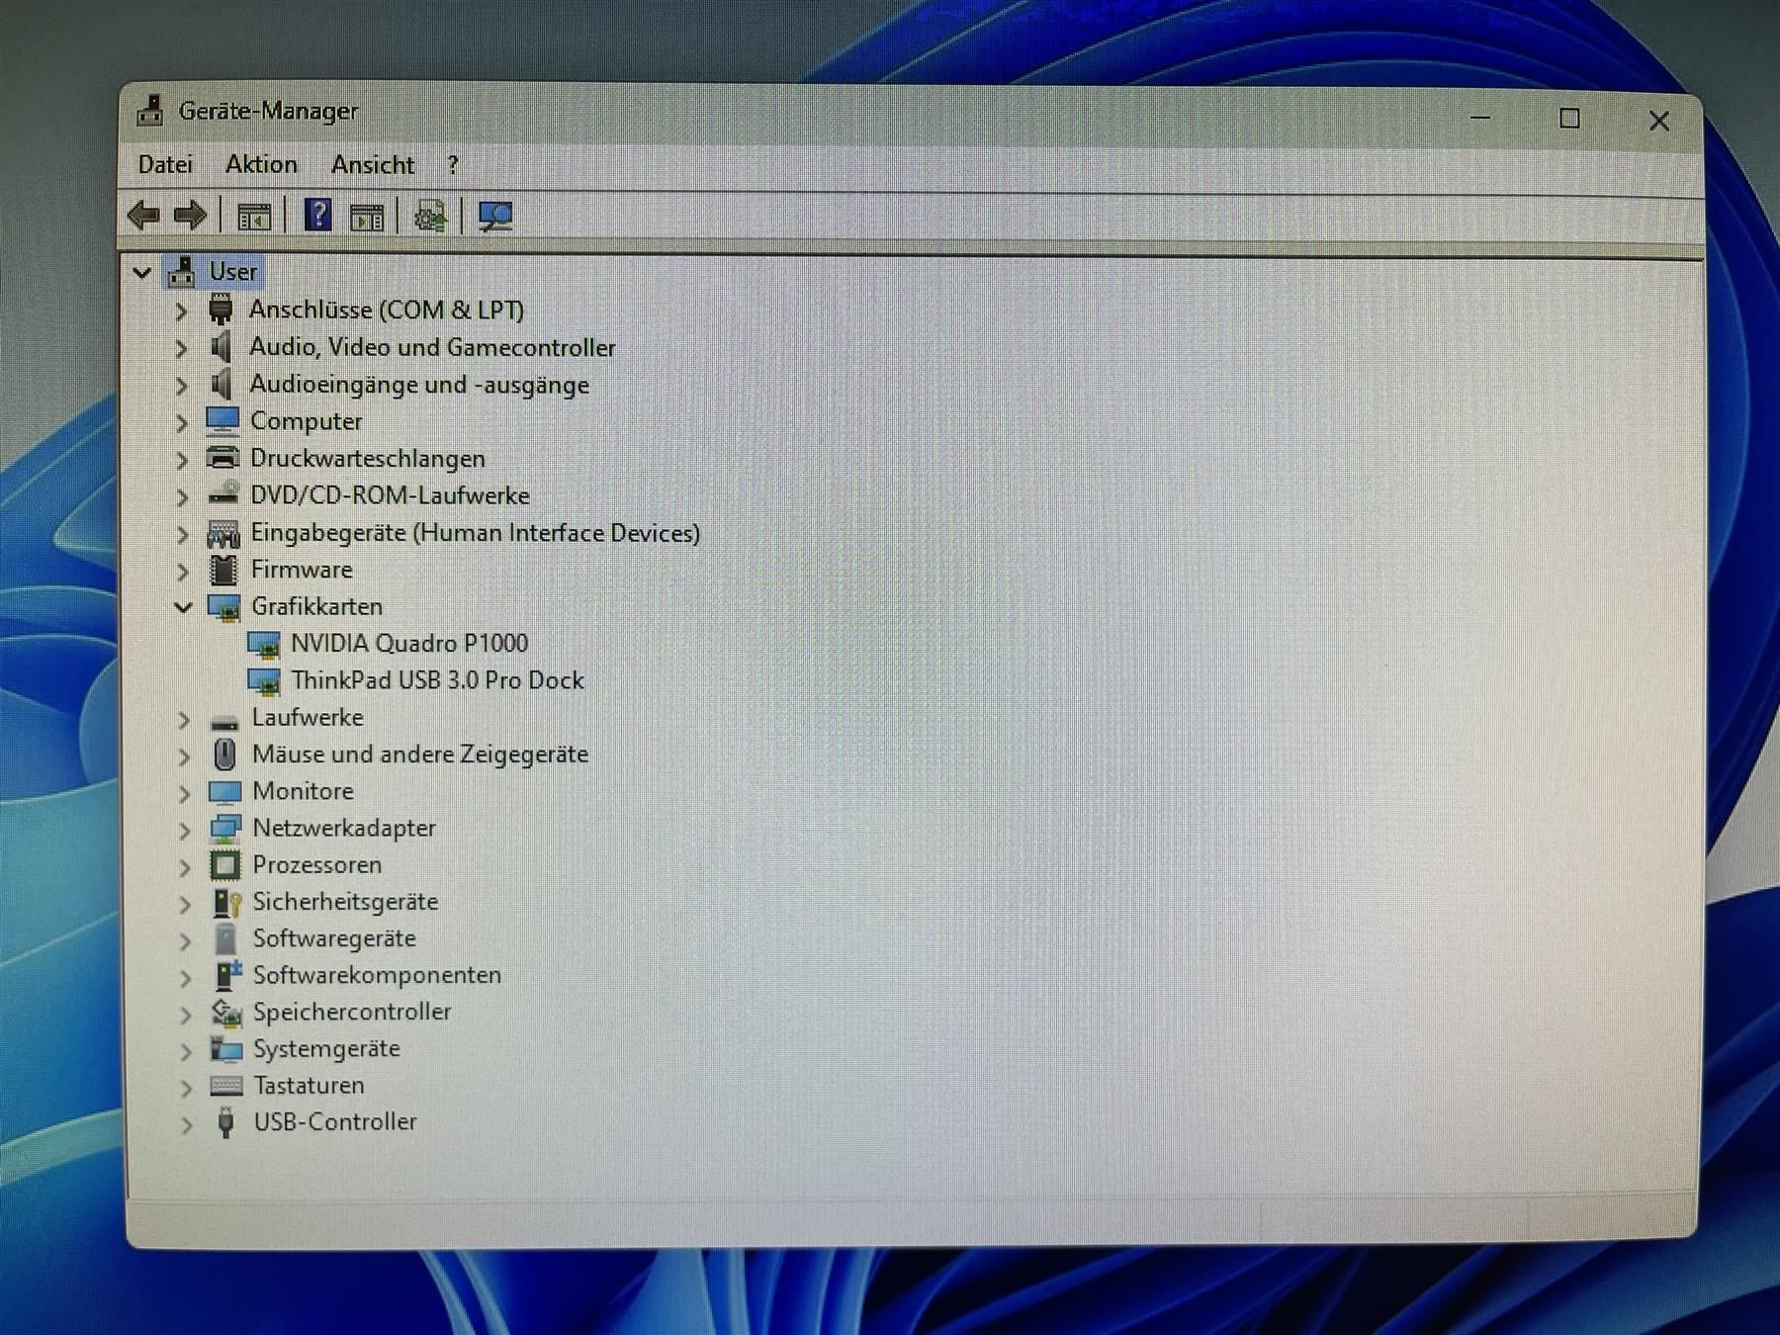Open the Datei menu
This screenshot has height=1335, width=1780.
(x=165, y=164)
